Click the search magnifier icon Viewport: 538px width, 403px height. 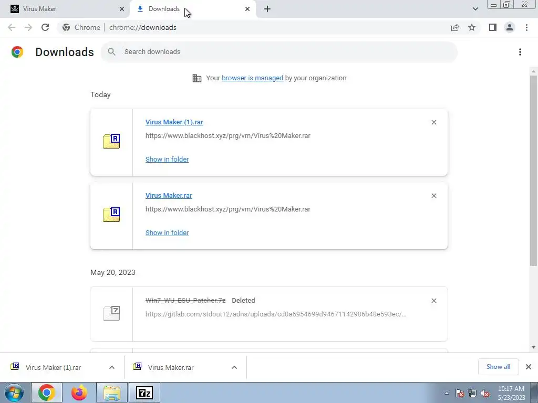111,52
